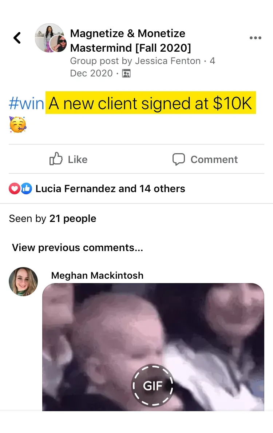Tap the blue like reaction icon

[26, 188]
